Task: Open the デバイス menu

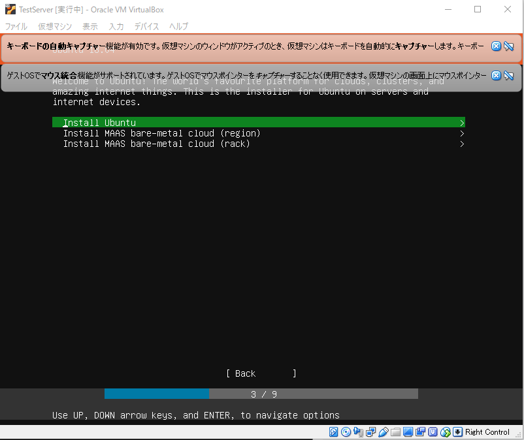Action: 146,26
